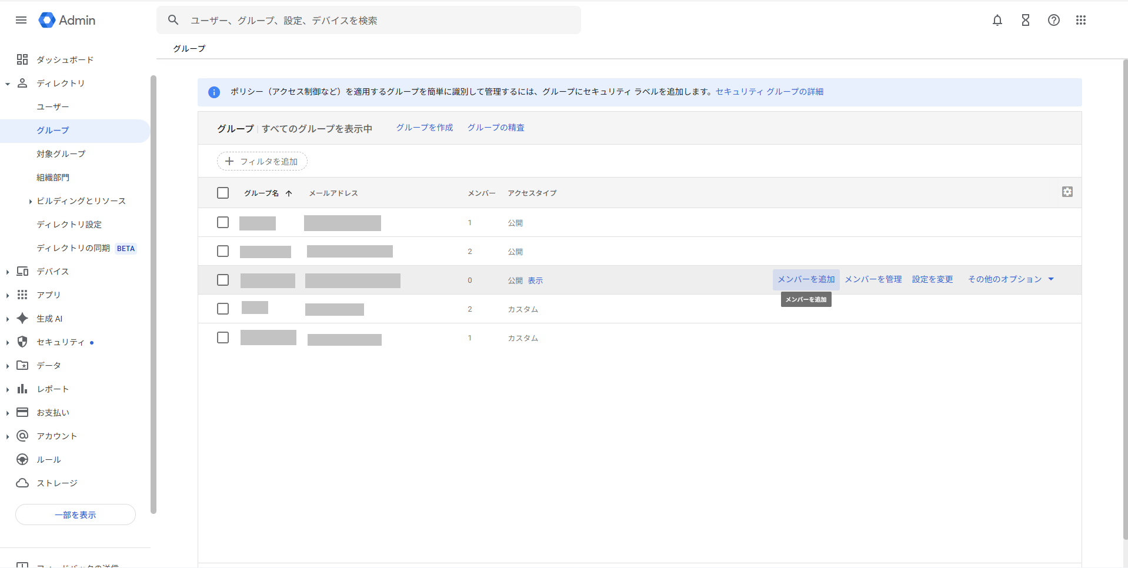Check the first group row (1 member, 公開)

(x=223, y=222)
